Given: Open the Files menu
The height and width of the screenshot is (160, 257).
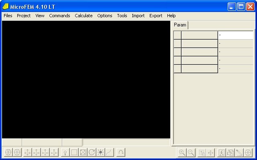Looking at the screenshot, I should 8,16.
